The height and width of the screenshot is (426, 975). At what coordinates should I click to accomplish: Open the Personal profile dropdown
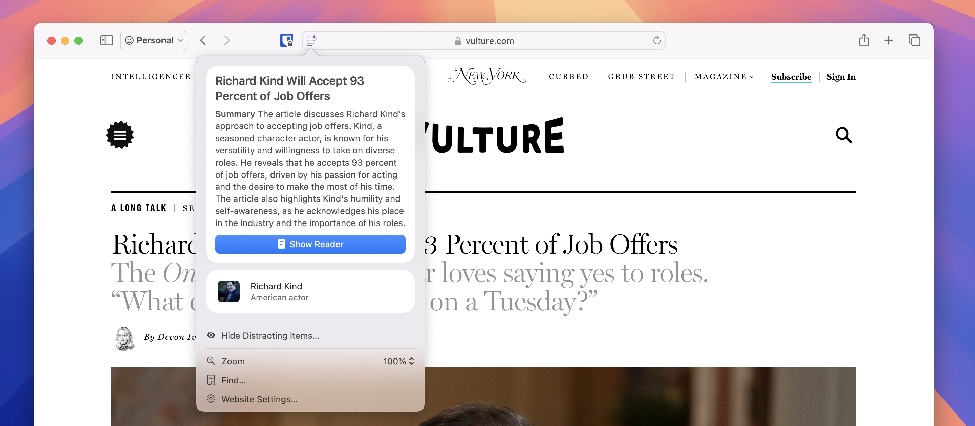(154, 41)
